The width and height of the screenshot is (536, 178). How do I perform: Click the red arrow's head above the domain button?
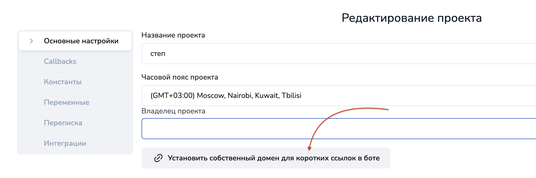tap(310, 149)
